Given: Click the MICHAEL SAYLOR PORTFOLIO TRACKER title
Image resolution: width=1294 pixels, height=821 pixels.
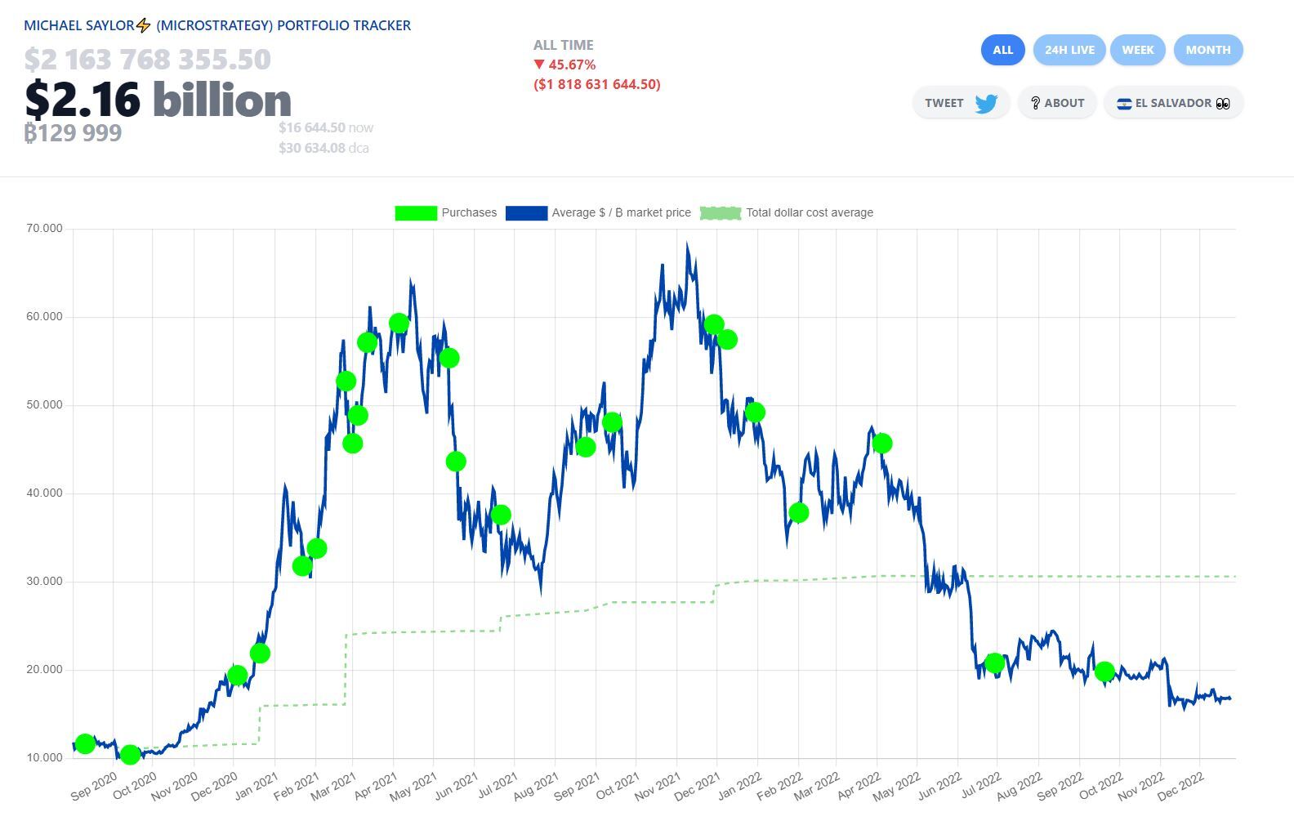Looking at the screenshot, I should pos(217,25).
